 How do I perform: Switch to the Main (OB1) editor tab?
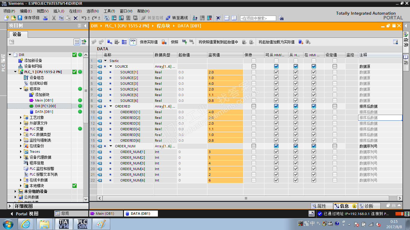click(105, 214)
